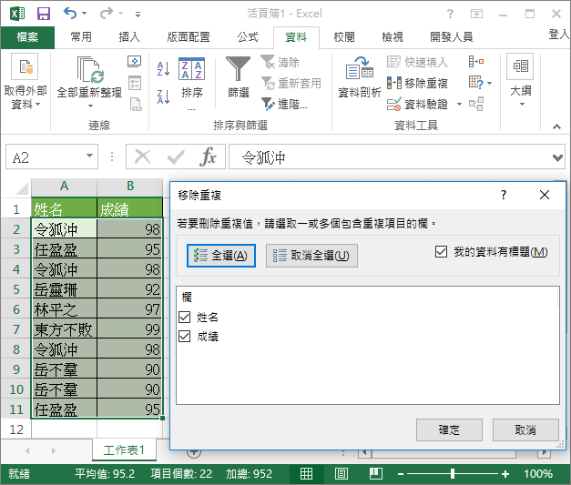
Task: Close the 移除重複 dialog
Action: (x=545, y=195)
